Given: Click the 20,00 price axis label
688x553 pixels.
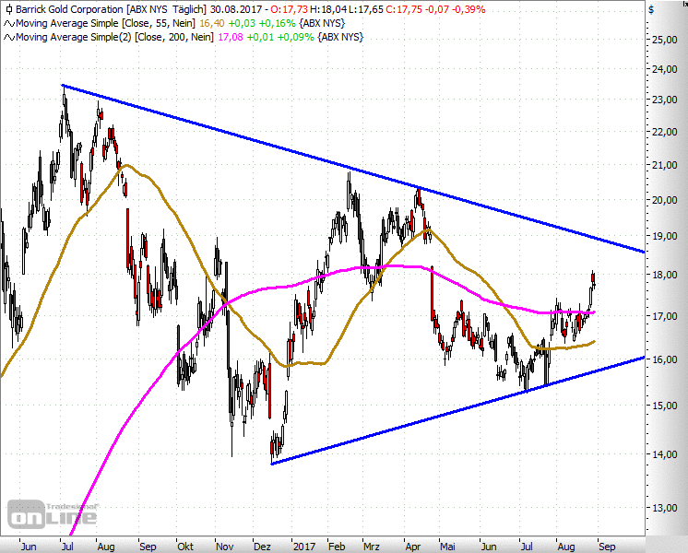Looking at the screenshot, I should point(665,200).
